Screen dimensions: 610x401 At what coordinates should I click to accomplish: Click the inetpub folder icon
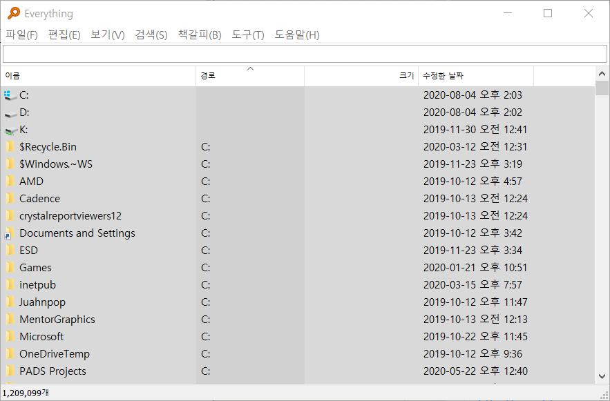click(x=10, y=285)
